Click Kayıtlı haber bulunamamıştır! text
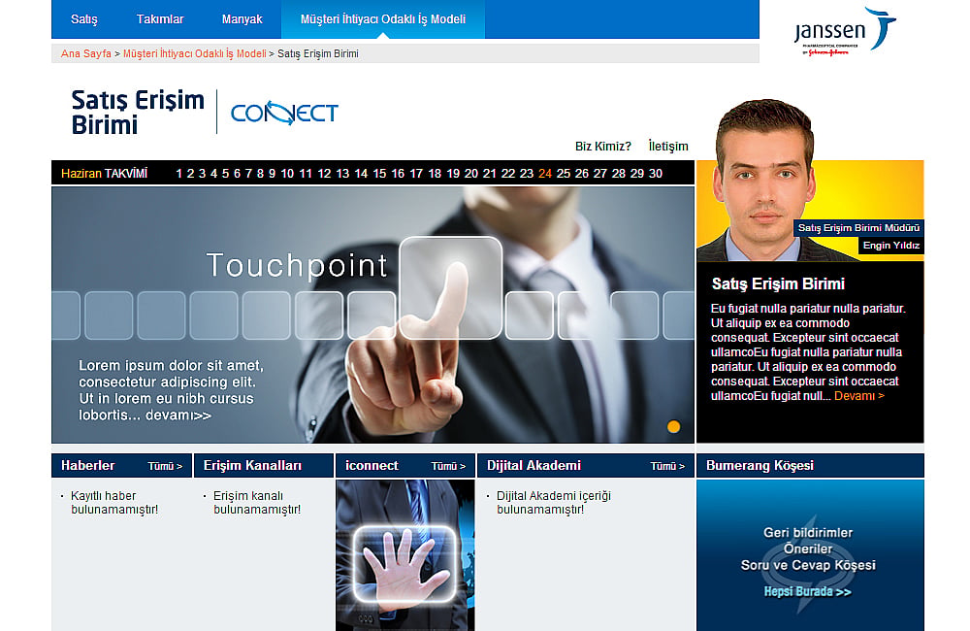The height and width of the screenshot is (631, 970). pos(114,503)
